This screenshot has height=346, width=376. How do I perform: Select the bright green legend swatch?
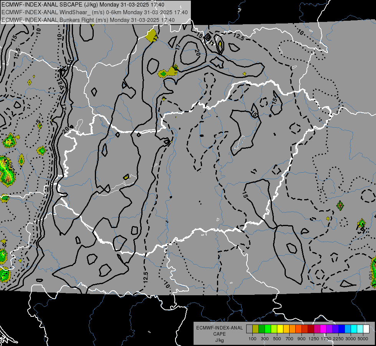click(268, 329)
